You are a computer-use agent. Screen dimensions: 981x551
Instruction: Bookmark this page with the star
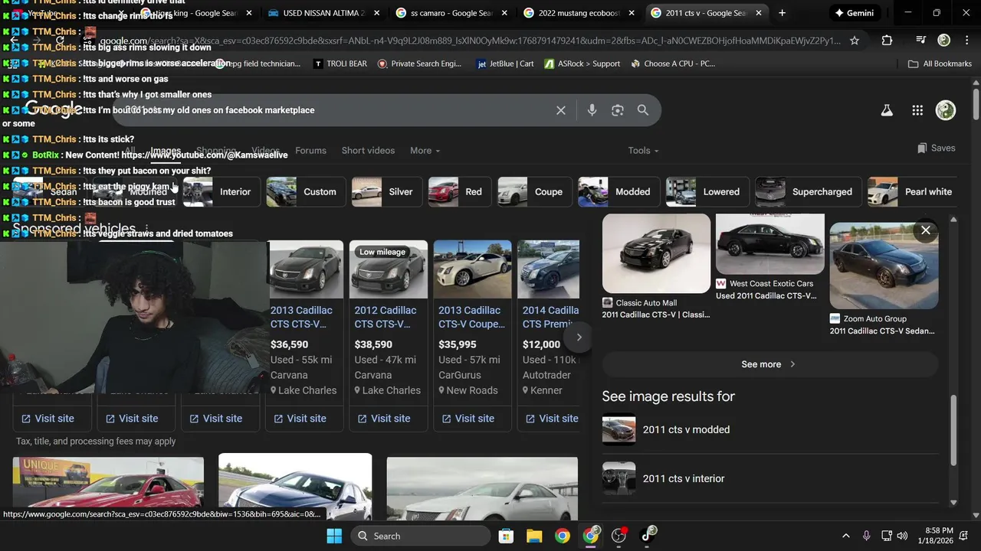(x=855, y=41)
